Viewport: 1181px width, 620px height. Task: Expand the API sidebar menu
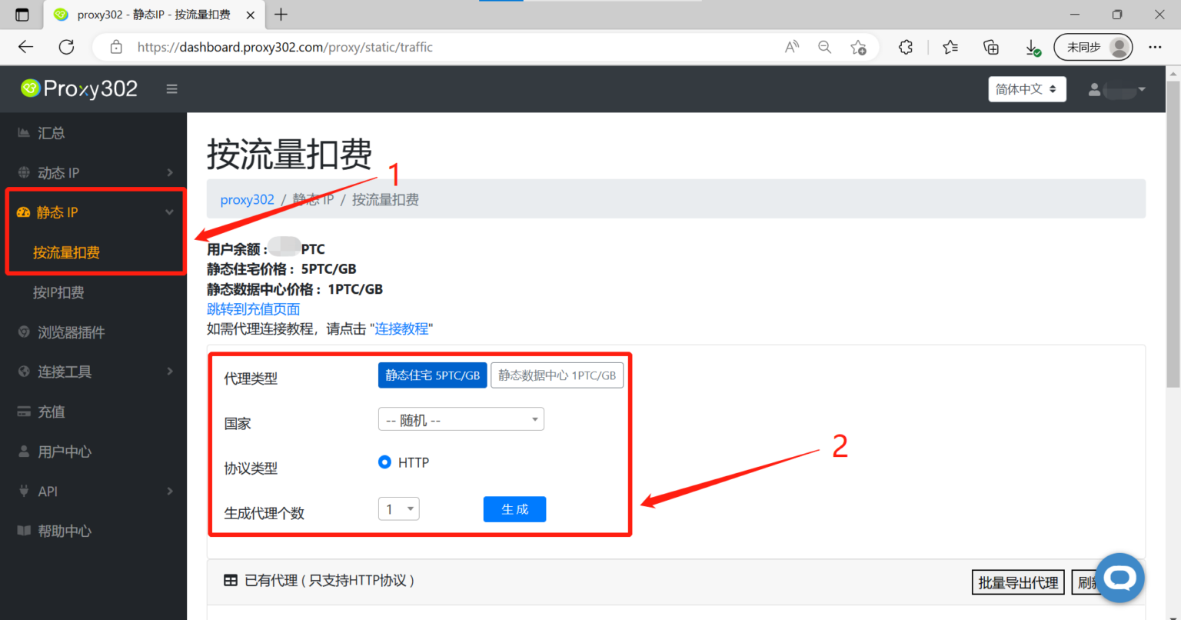click(x=48, y=491)
